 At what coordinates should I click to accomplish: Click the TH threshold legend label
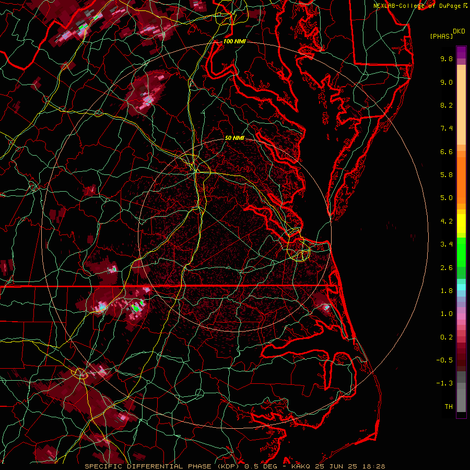[x=449, y=407]
